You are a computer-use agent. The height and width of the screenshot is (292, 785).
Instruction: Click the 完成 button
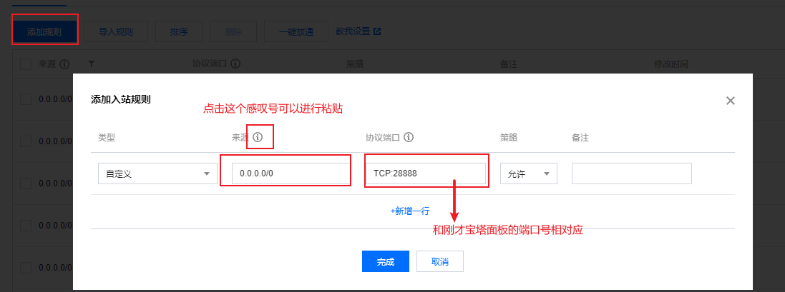[x=386, y=261]
